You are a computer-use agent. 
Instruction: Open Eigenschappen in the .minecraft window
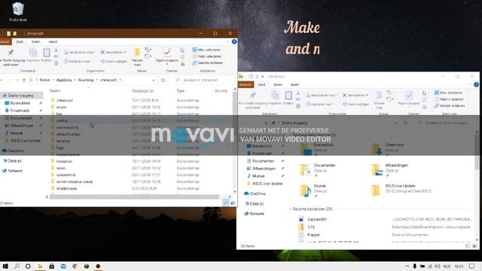pos(167,56)
